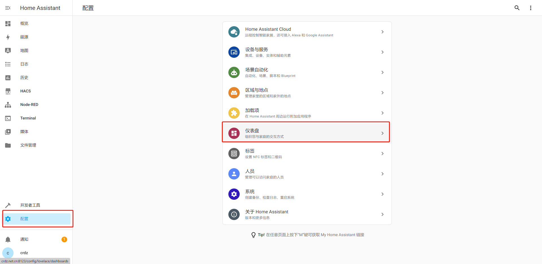Open Node-RED from the sidebar
Screen dimensions: 542x264
point(29,105)
